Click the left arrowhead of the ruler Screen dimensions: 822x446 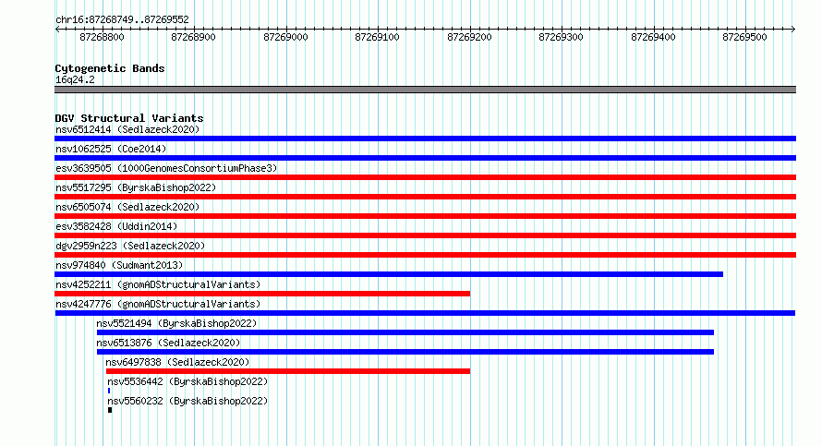click(x=57, y=29)
